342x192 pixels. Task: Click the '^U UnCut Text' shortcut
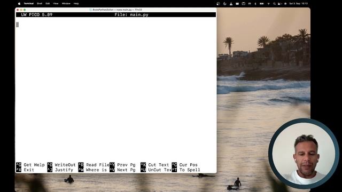(156, 170)
